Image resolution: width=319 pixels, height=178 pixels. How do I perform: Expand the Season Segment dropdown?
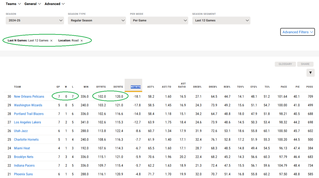221,20
